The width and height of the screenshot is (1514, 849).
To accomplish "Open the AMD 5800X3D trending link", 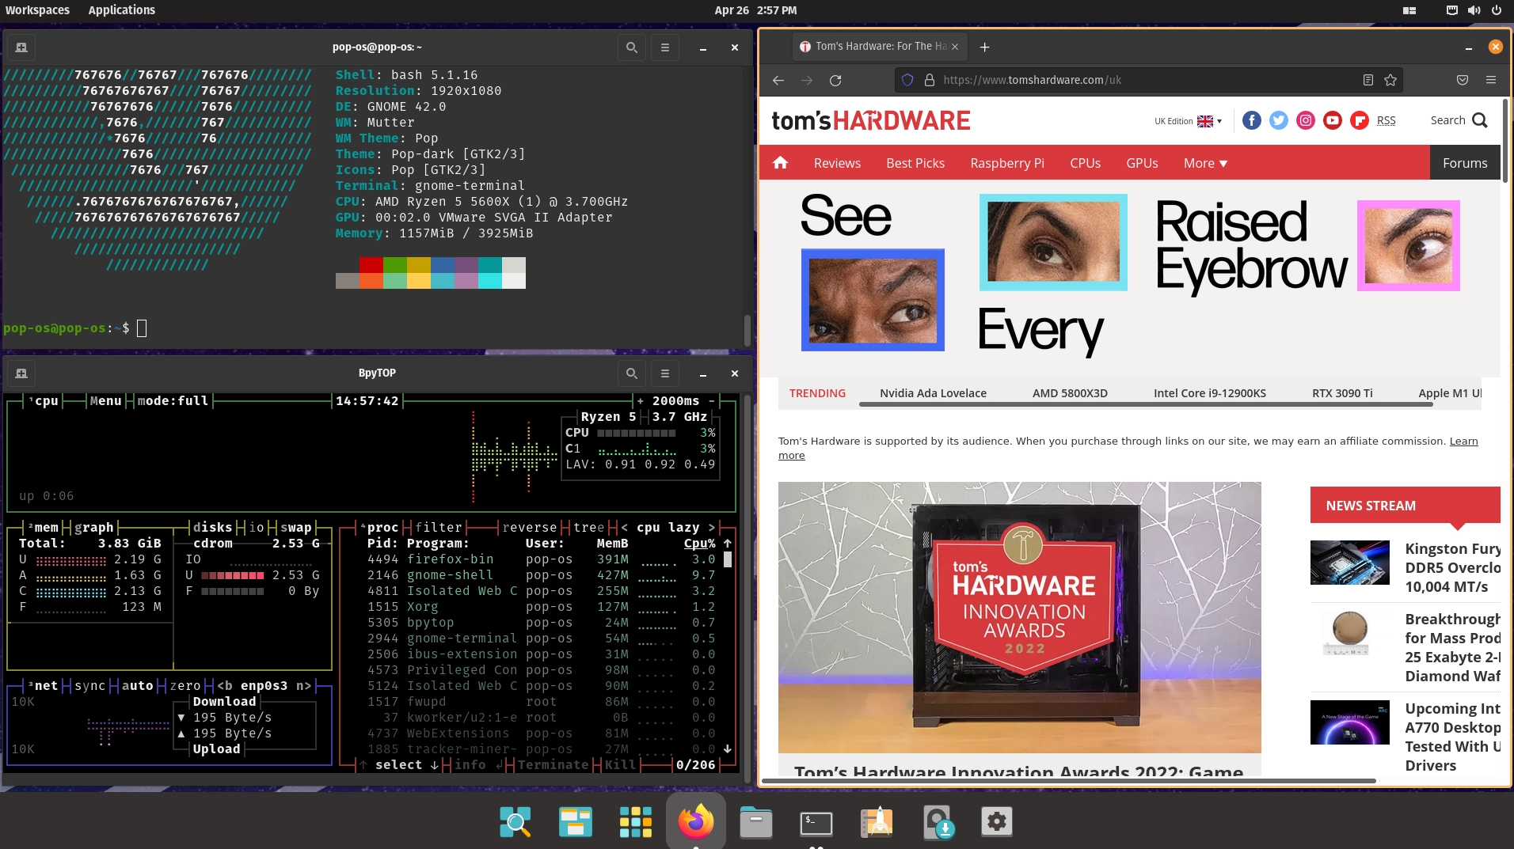I will tap(1070, 393).
